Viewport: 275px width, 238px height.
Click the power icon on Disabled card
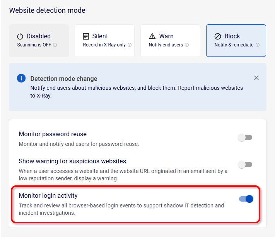point(20,36)
